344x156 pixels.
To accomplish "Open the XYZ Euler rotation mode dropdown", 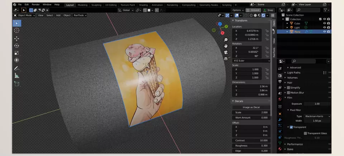I will coord(251,61).
